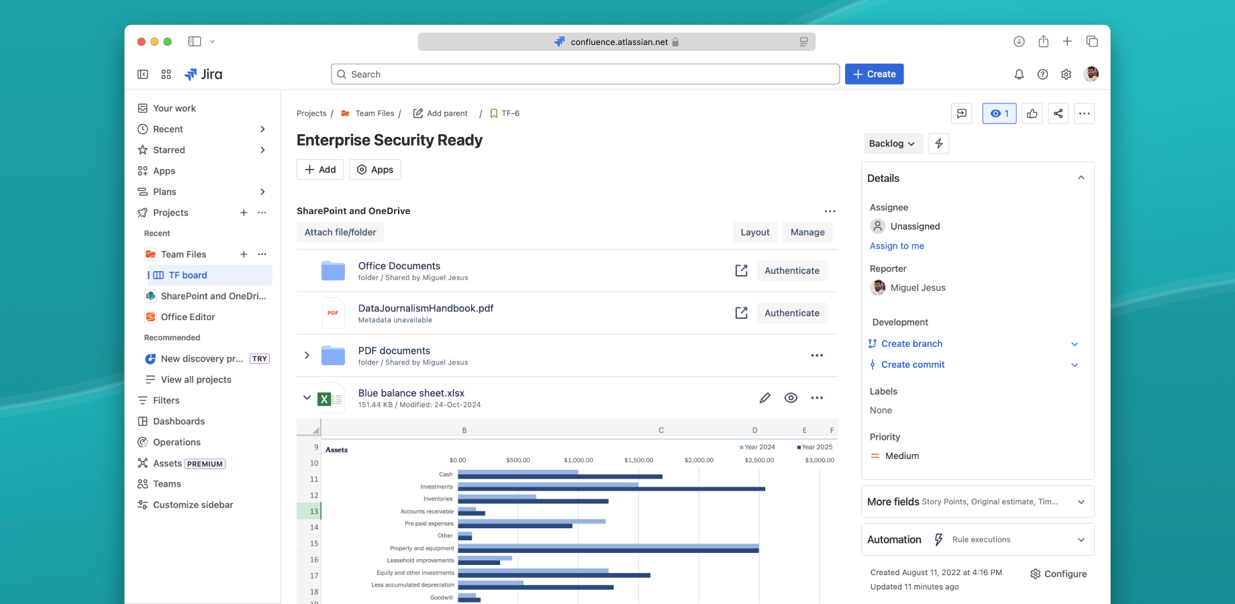The height and width of the screenshot is (604, 1235).
Task: Open DataJournalismHandbook.pdf externally
Action: pos(741,313)
